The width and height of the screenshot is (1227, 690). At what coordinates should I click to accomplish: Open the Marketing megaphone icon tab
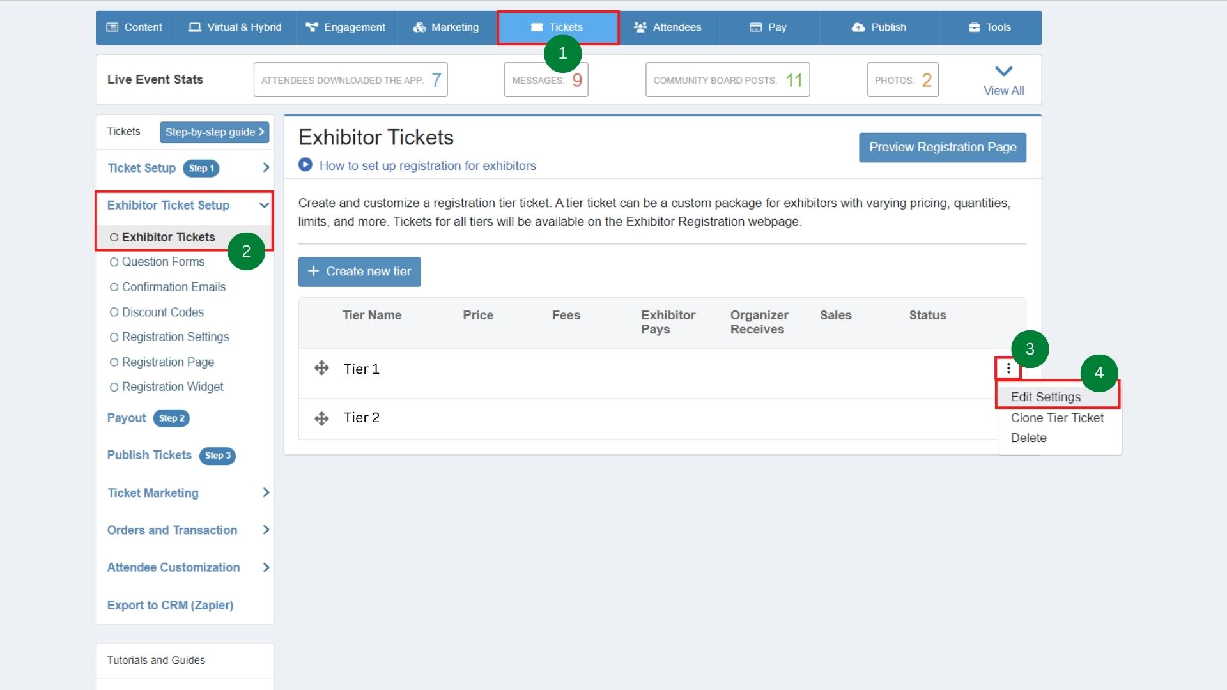click(420, 27)
